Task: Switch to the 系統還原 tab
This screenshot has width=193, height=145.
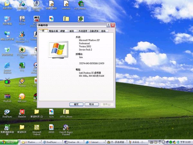Action: [83, 31]
